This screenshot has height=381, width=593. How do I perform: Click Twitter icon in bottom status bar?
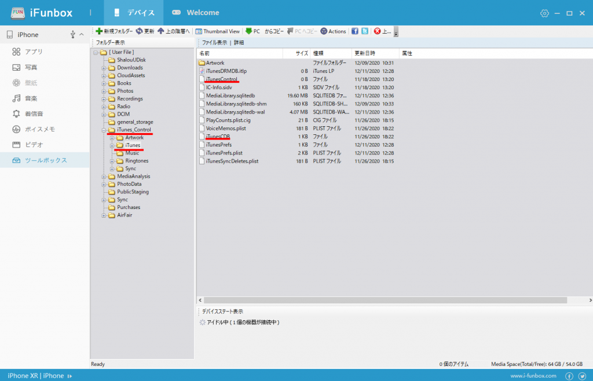tap(583, 376)
